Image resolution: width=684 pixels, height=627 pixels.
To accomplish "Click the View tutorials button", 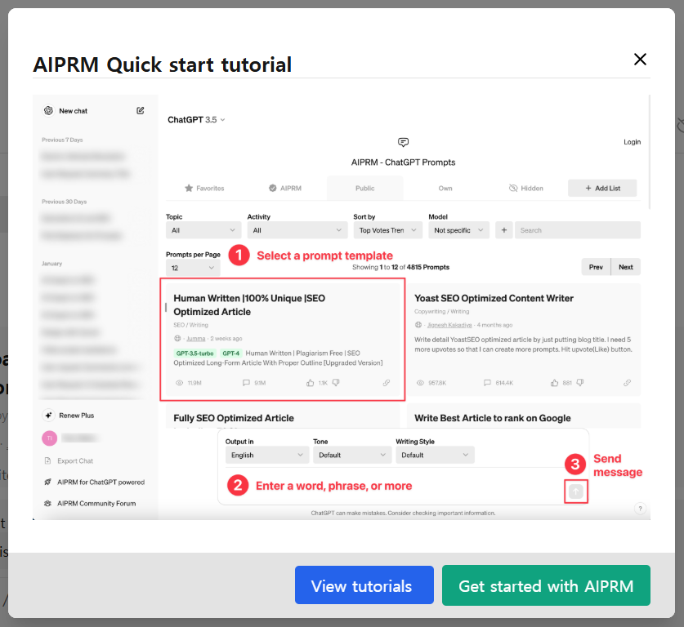I will 364,585.
